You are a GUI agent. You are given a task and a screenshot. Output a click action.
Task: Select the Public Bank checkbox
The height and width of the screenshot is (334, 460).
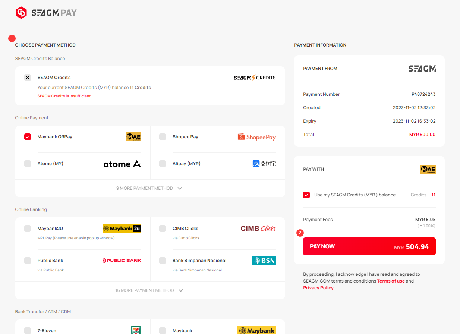28,261
